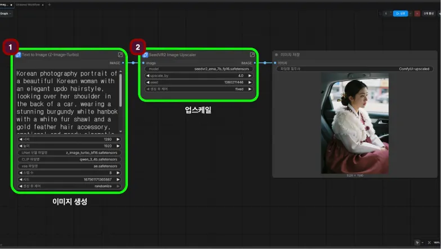Increase 스텝 수 value 8 with right arrow
The width and height of the screenshot is (441, 249).
click(118, 173)
